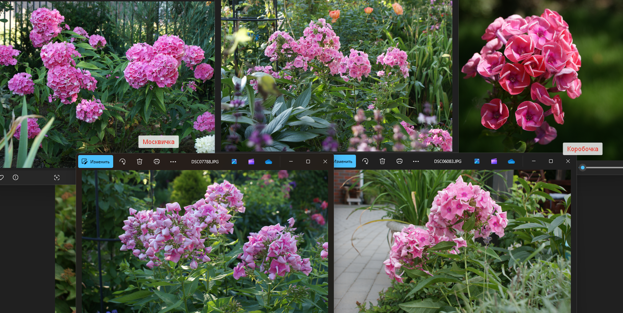Open Designer image editing icon in DSC07788.JPG window
623x313 pixels.
234,161
